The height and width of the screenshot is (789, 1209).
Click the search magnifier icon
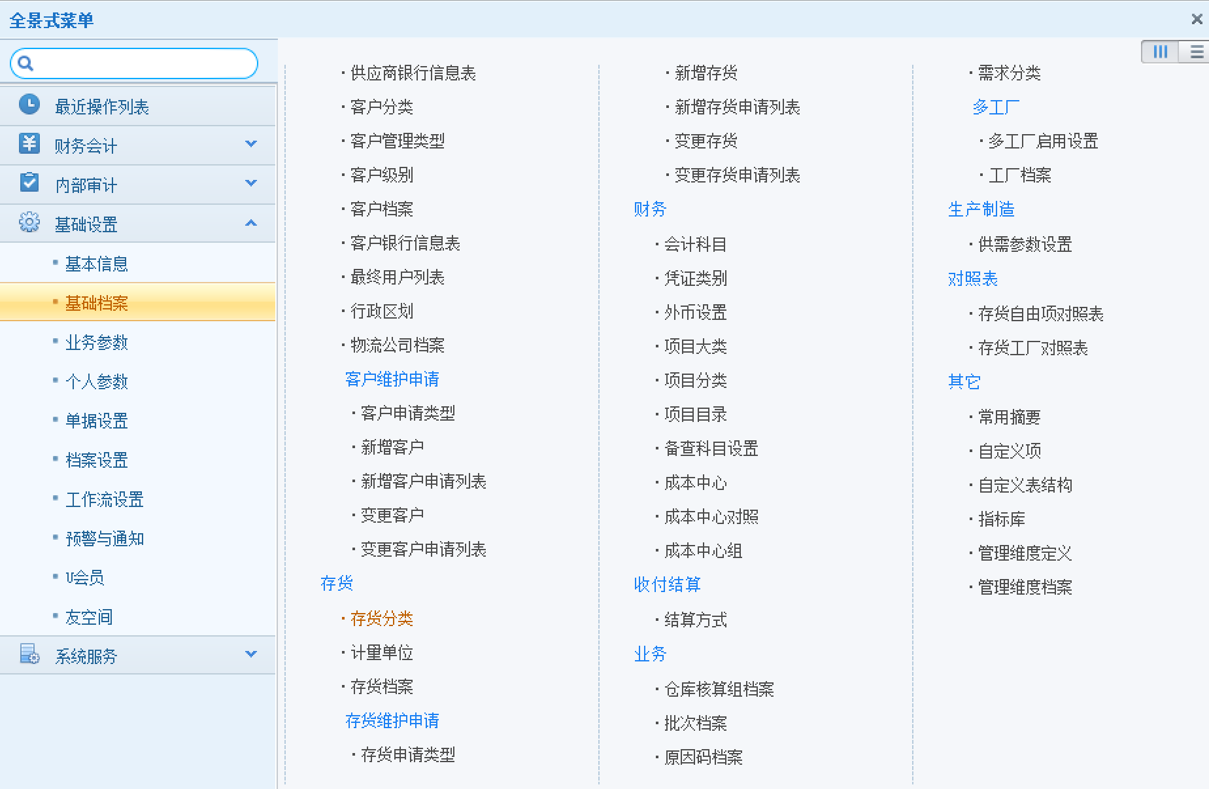(x=26, y=63)
